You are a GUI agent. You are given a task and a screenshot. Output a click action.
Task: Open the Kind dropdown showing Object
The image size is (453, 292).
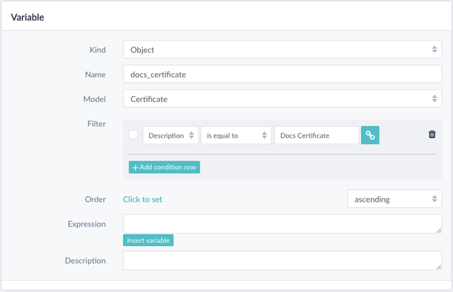[x=282, y=50]
